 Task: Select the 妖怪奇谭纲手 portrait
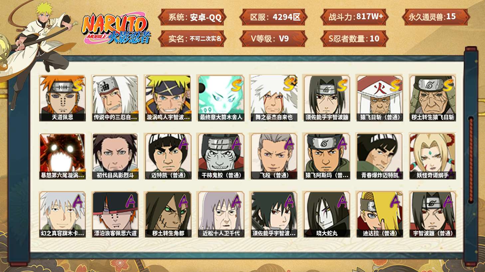(x=432, y=156)
